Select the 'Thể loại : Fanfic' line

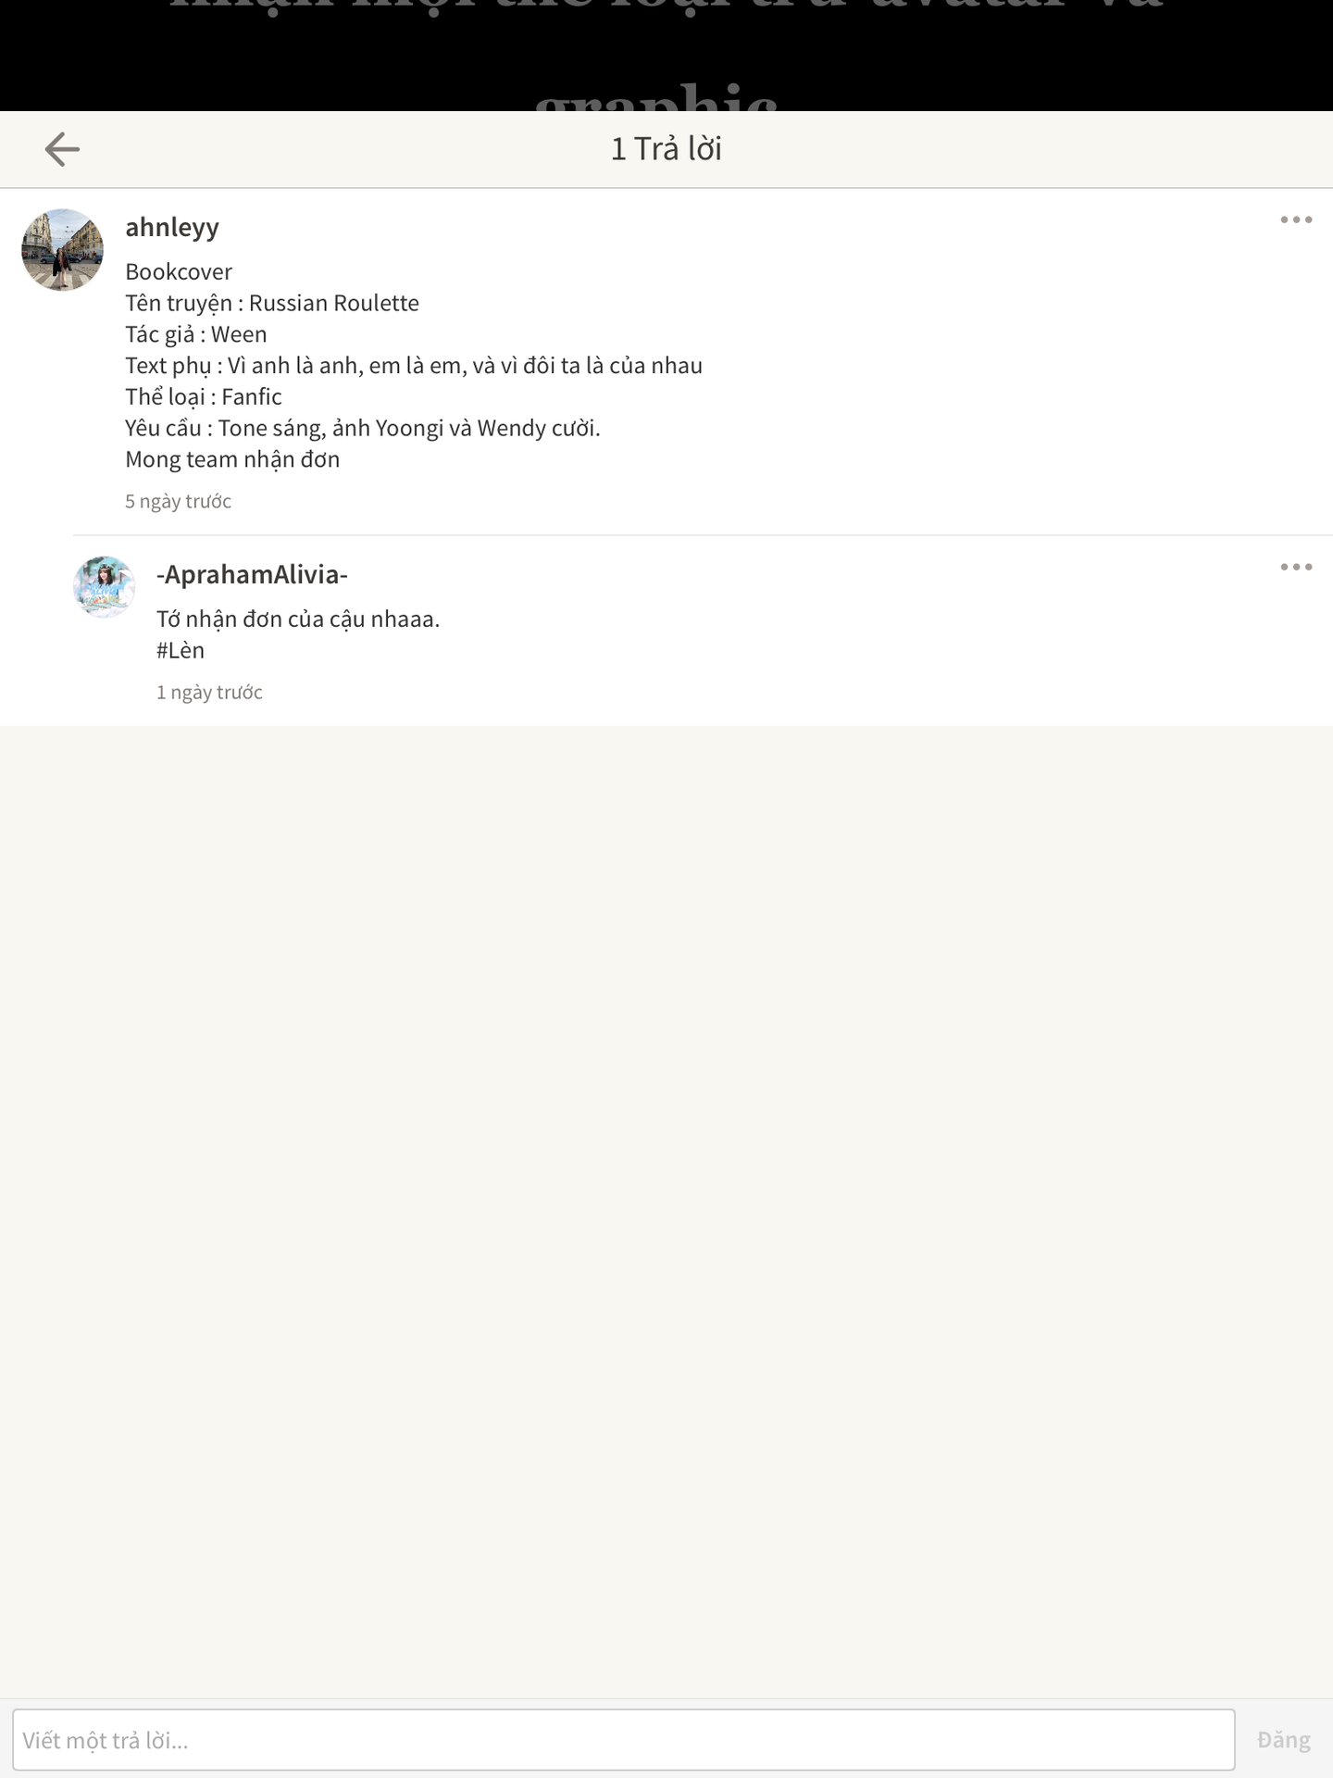coord(204,396)
